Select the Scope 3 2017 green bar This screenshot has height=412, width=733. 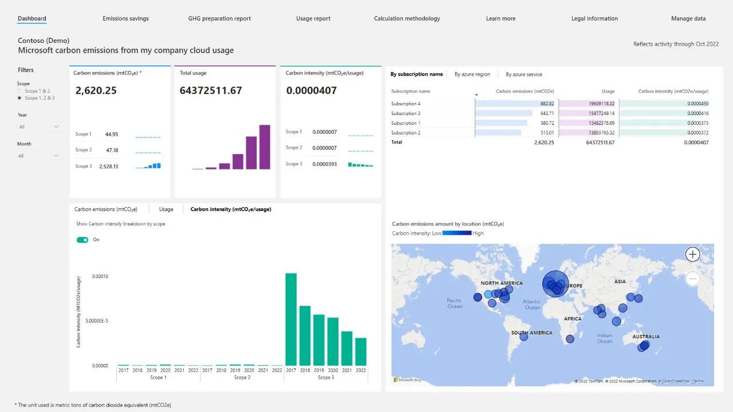291,319
